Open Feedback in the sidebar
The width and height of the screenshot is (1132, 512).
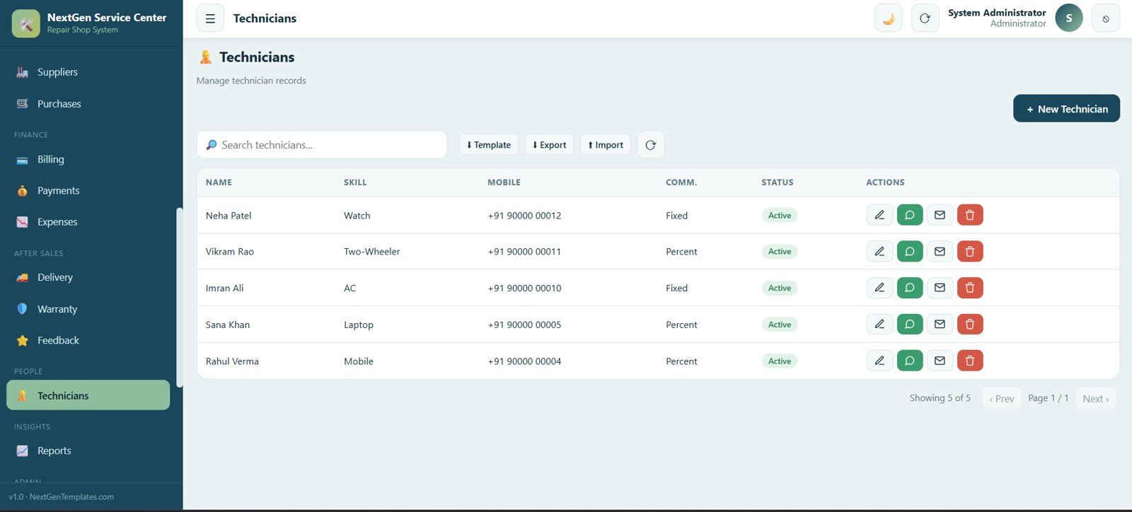click(88, 340)
